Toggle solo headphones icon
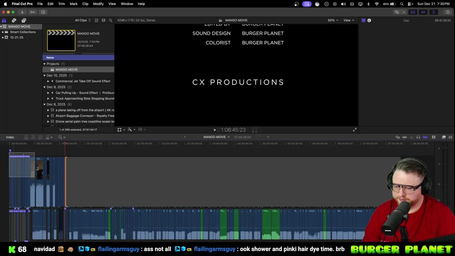Image resolution: width=455 pixels, height=256 pixels. 418,137
